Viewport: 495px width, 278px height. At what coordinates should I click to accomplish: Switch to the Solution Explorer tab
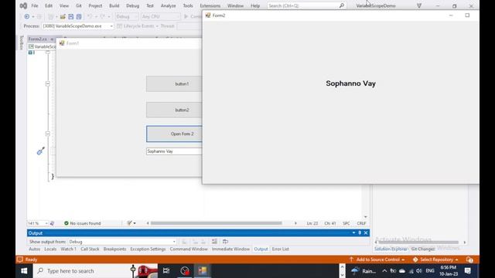[391, 249]
